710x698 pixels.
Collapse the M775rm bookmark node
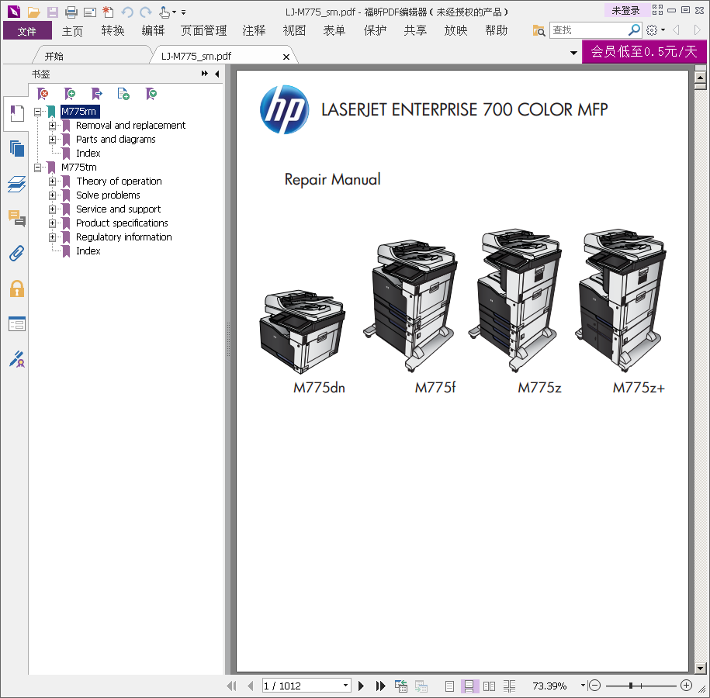[37, 112]
